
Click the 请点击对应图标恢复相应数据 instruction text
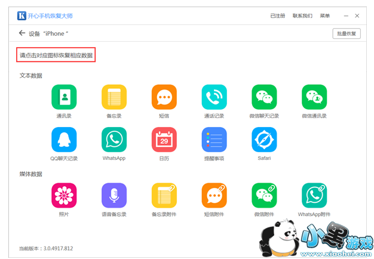click(56, 55)
